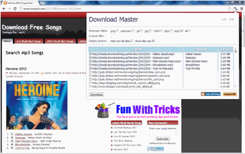The height and width of the screenshot is (154, 245).
Task: Uncheck the Show files size option
Action: pyautogui.click(x=153, y=41)
